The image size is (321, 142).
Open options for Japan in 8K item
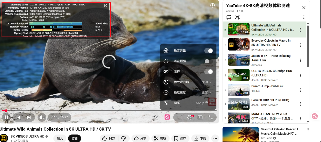tap(300, 60)
